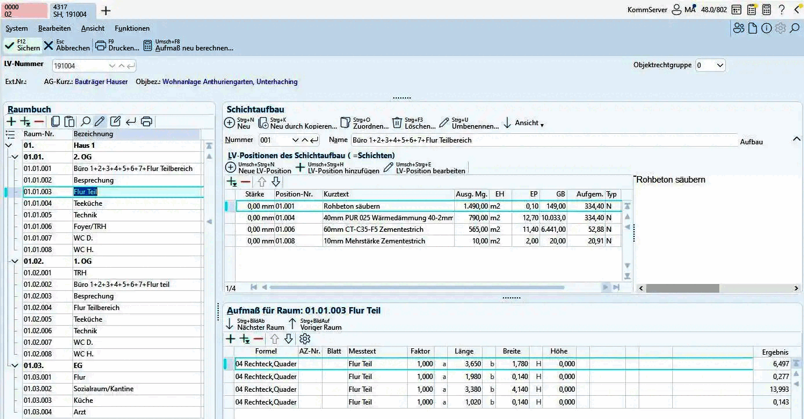Click the info circle icon at top right
The width and height of the screenshot is (804, 419).
[766, 28]
